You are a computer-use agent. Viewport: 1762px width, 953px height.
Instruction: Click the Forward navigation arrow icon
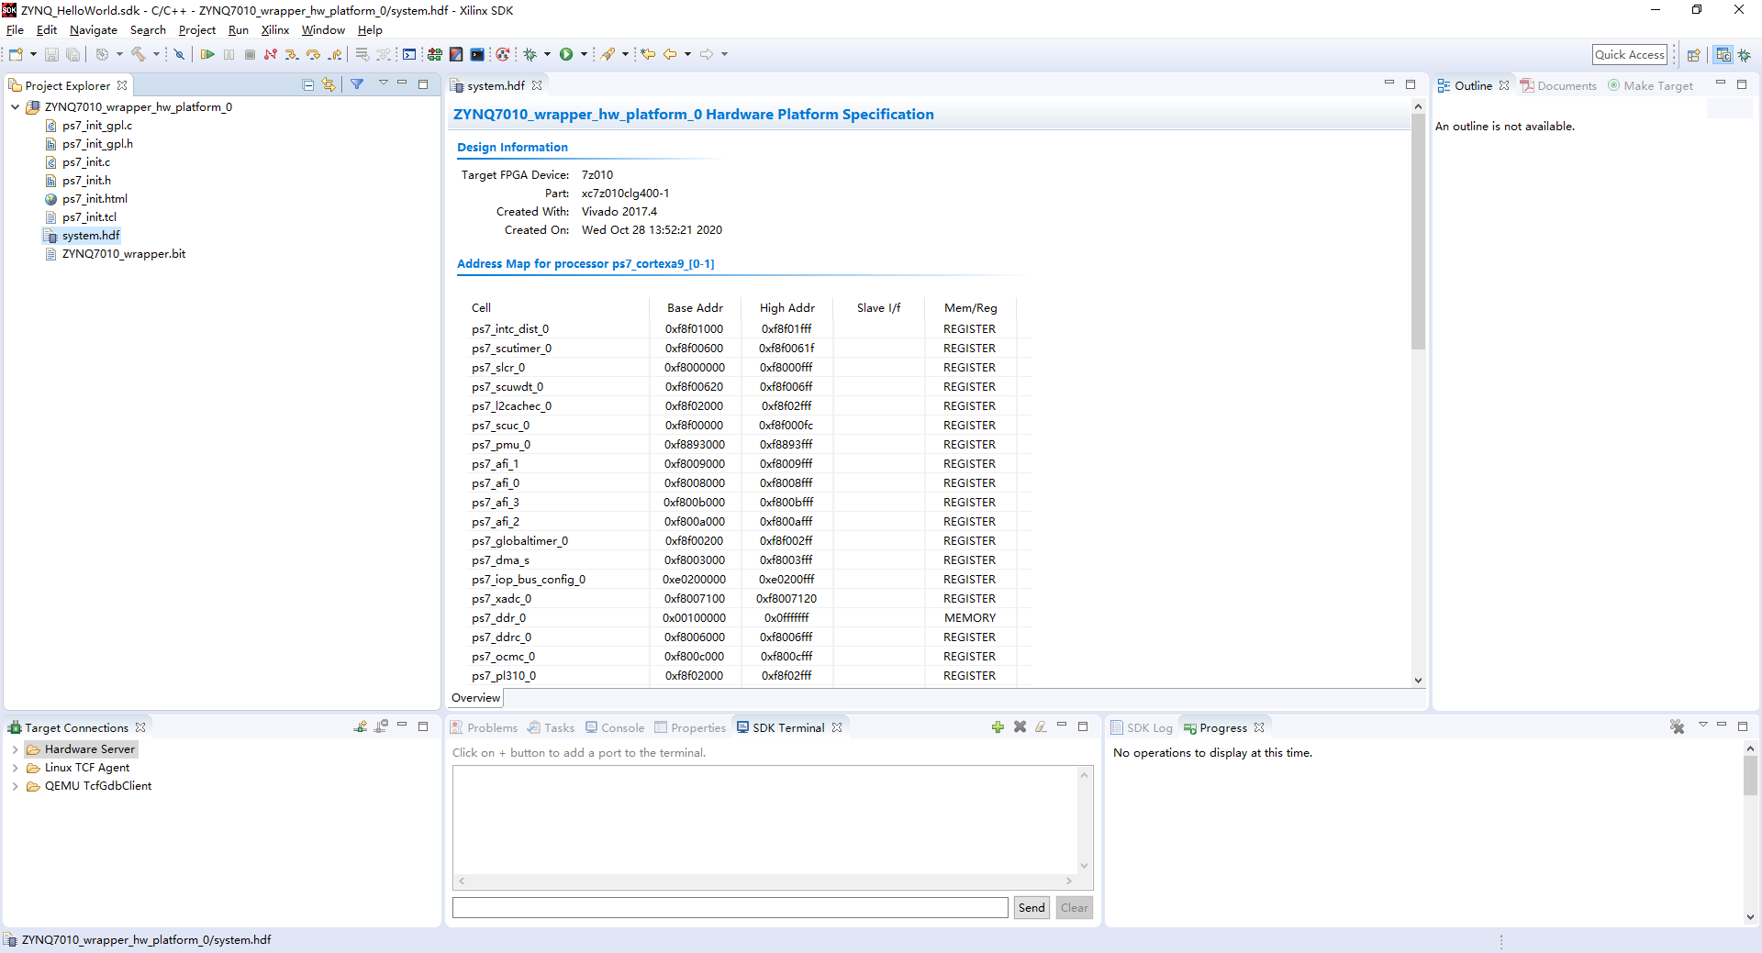(707, 55)
